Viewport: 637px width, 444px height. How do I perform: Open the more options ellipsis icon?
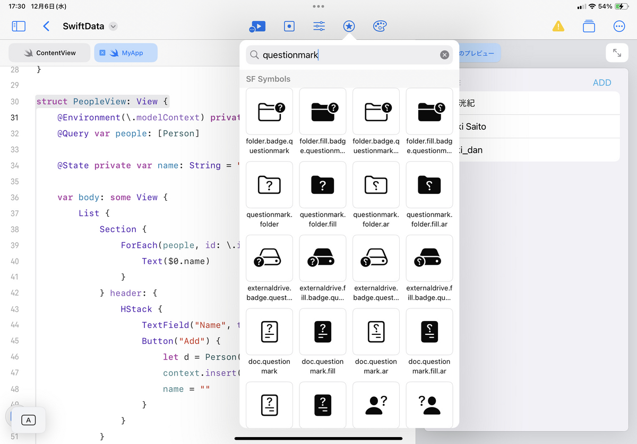(619, 26)
